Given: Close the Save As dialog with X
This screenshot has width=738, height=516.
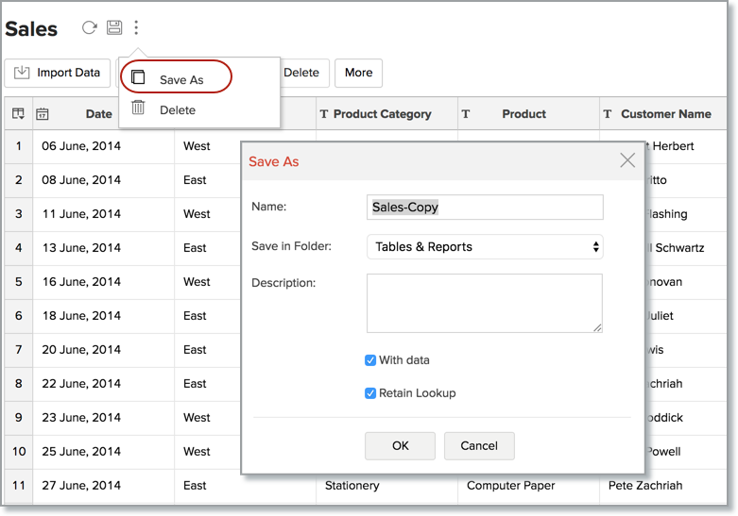Looking at the screenshot, I should pyautogui.click(x=627, y=160).
